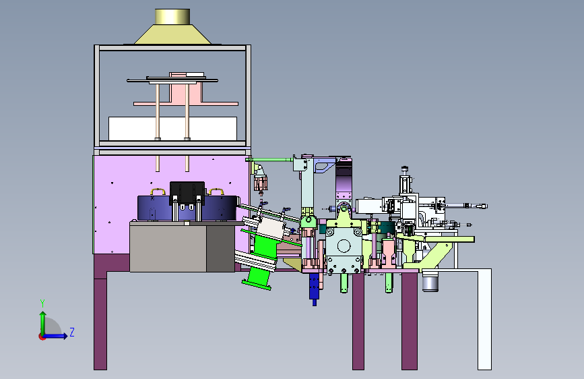The height and width of the screenshot is (379, 584).
Task: Select the thin green horizontal rod near the arm top
Action: [270, 160]
